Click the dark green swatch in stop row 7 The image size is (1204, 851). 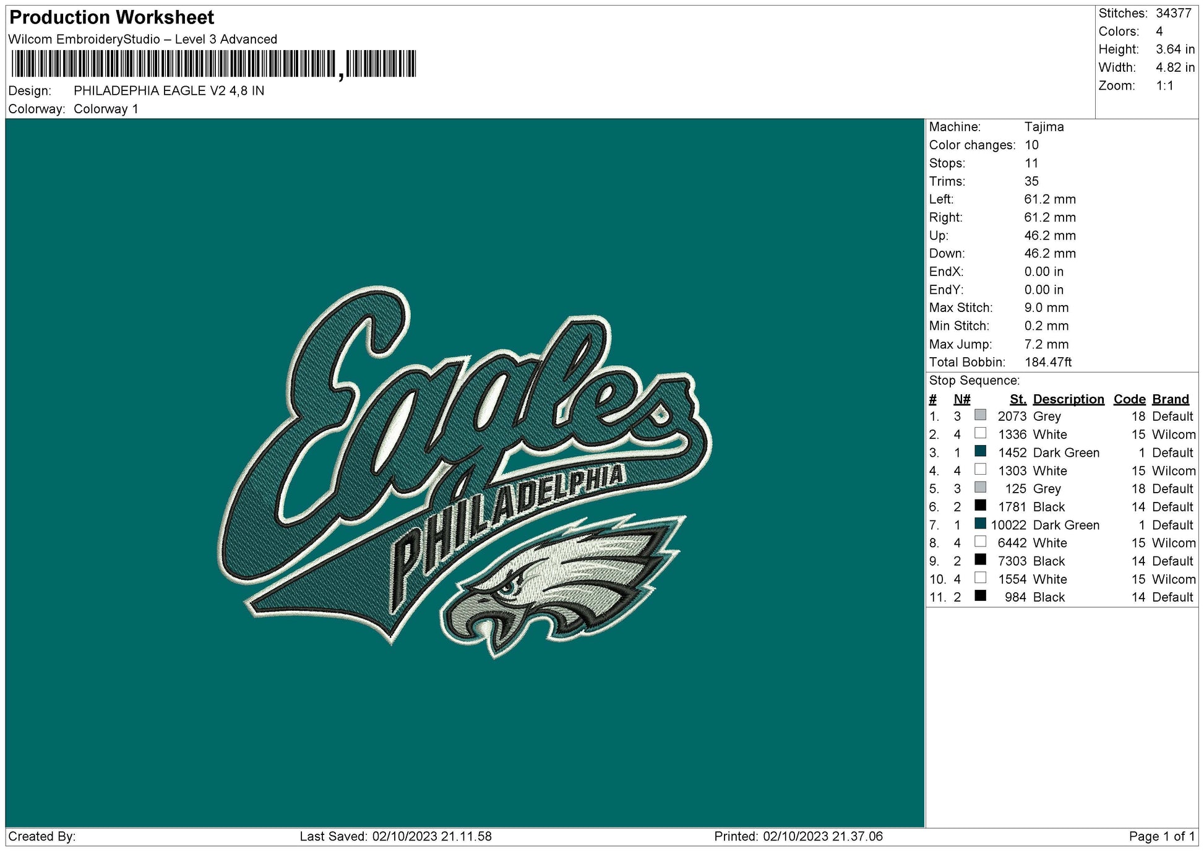coord(980,524)
